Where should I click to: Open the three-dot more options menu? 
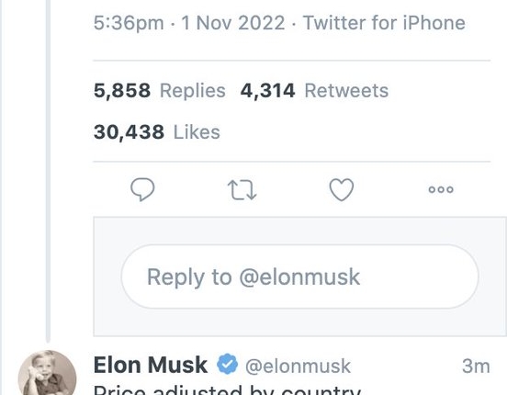(441, 189)
